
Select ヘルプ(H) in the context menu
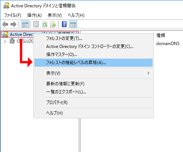[93, 113]
